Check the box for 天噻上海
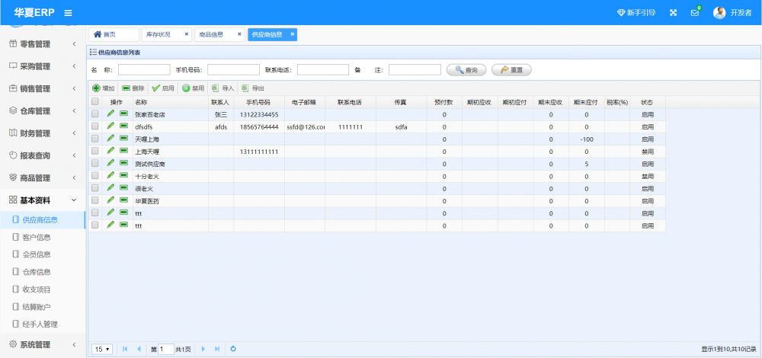This screenshot has width=762, height=358. [94, 139]
